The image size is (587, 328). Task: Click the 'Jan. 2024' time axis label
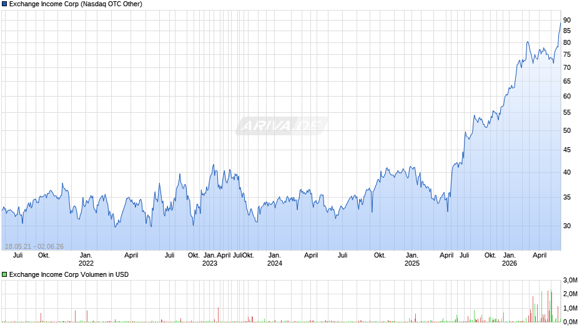(x=274, y=259)
